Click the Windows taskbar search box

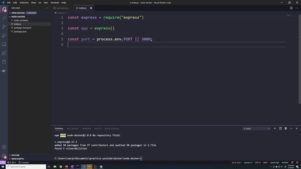pos(26,167)
